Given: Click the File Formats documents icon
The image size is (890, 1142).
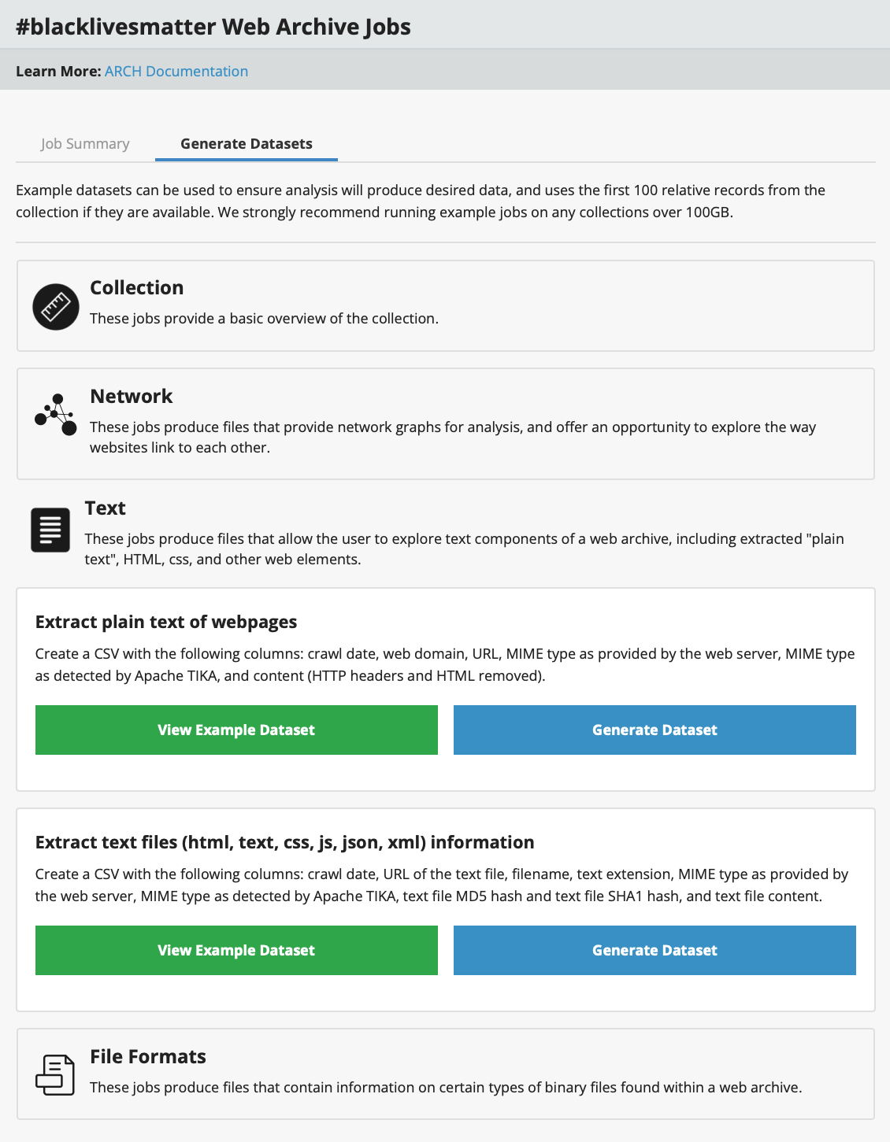Looking at the screenshot, I should tap(55, 1074).
